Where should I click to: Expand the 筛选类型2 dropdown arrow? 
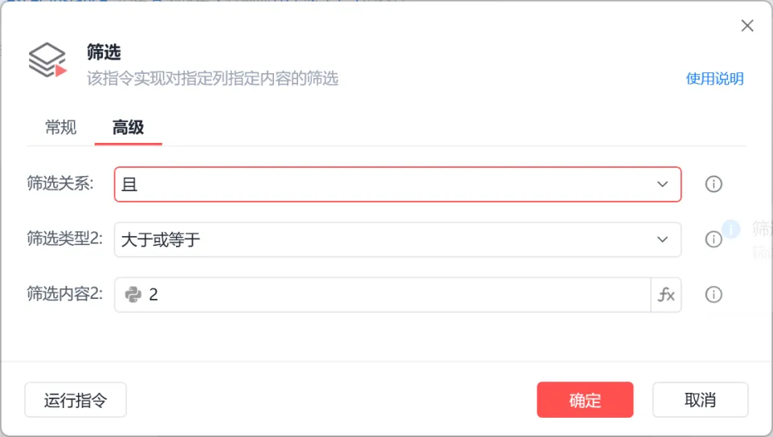click(x=662, y=239)
